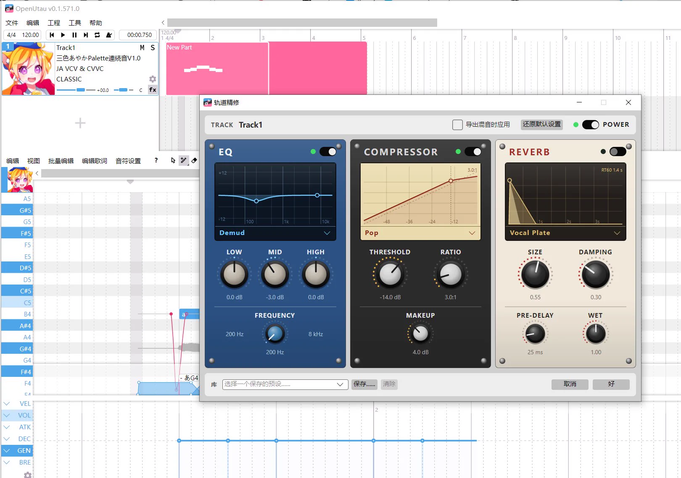The height and width of the screenshot is (478, 681).
Task: Select the New Part clip in the timeline
Action: click(217, 68)
